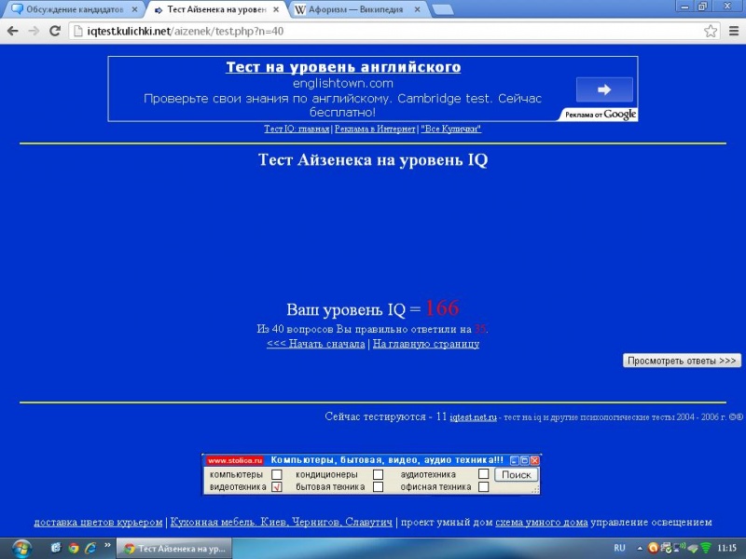
Task: Click the browser back arrow
Action: point(12,31)
